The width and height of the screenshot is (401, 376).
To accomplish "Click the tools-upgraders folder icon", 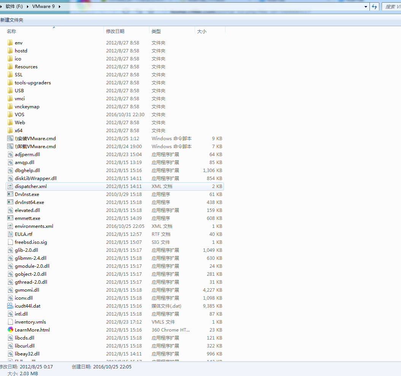I will tap(10, 82).
